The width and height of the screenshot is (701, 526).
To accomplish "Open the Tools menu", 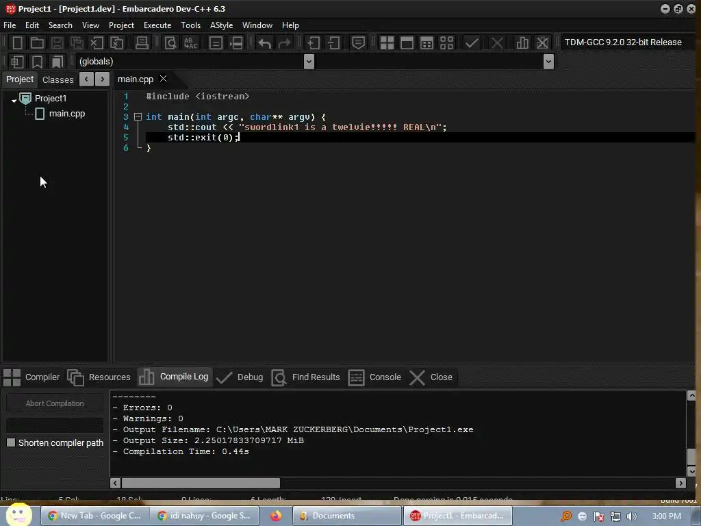I will coord(190,25).
